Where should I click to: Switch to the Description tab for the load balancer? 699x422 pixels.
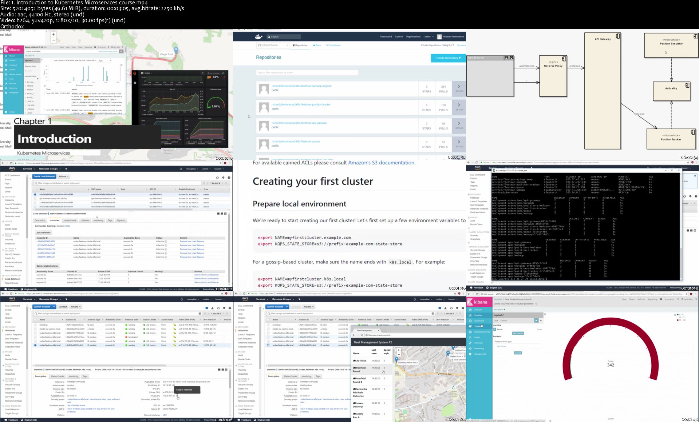coord(40,220)
